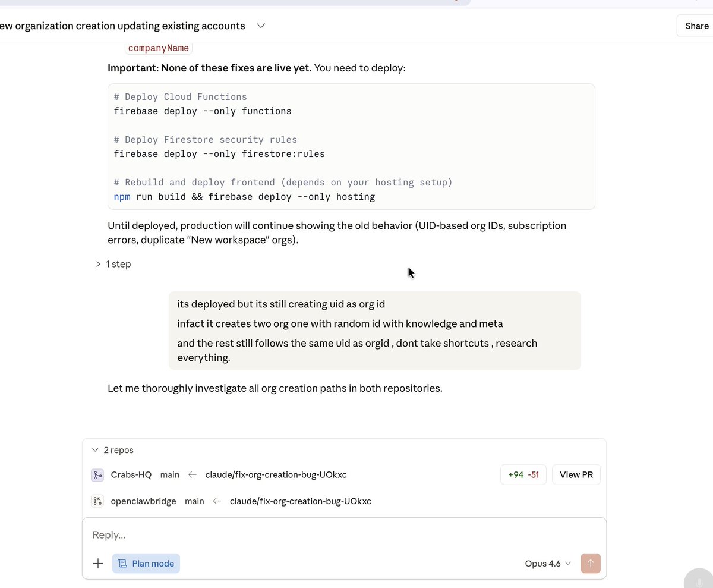Click the 'openclawbridge' repo name
Image resolution: width=713 pixels, height=588 pixels.
(x=143, y=501)
